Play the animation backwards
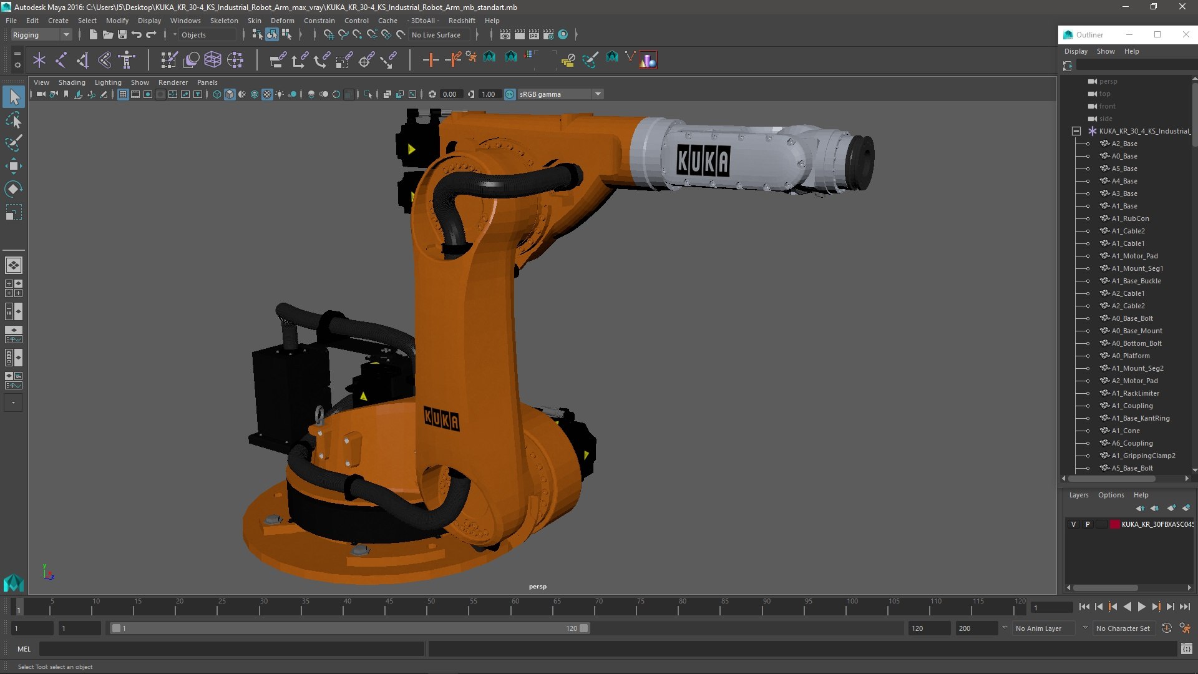The height and width of the screenshot is (674, 1198). pyautogui.click(x=1127, y=607)
